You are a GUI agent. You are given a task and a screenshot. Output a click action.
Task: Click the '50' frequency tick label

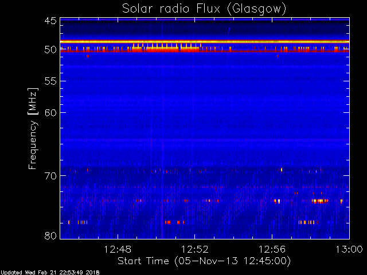[x=50, y=50]
